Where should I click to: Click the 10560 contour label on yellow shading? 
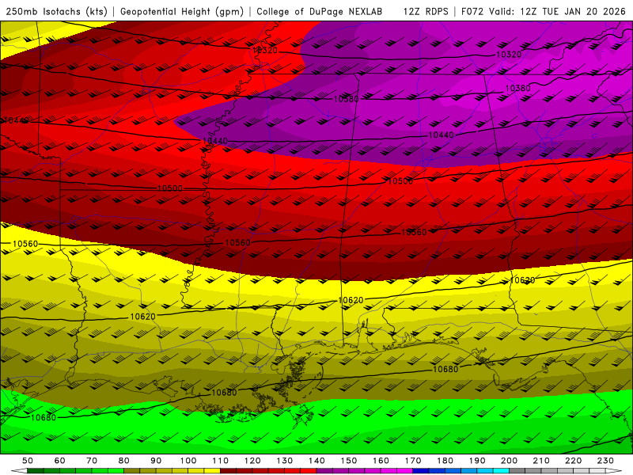tap(25, 244)
